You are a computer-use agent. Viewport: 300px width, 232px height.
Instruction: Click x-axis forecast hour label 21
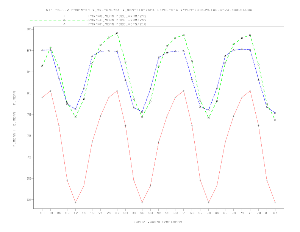(100, 213)
